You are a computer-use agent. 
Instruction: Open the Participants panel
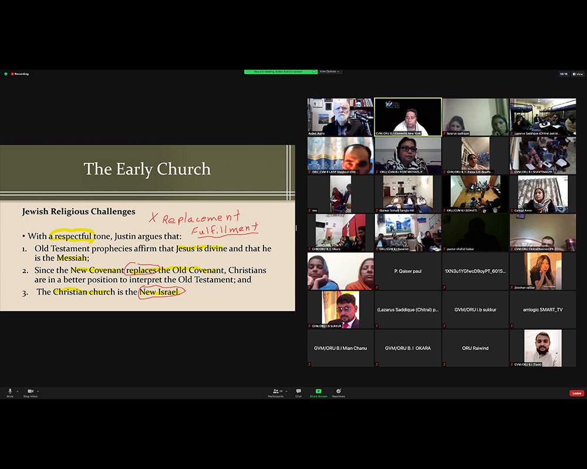[x=275, y=392]
